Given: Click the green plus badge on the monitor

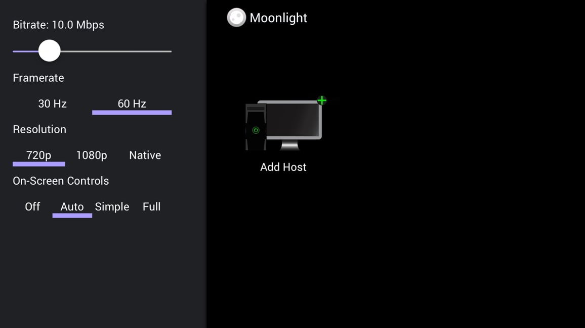Looking at the screenshot, I should pos(322,100).
